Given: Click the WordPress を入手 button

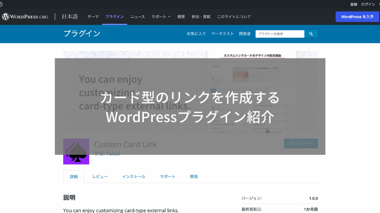Looking at the screenshot, I should tap(357, 17).
